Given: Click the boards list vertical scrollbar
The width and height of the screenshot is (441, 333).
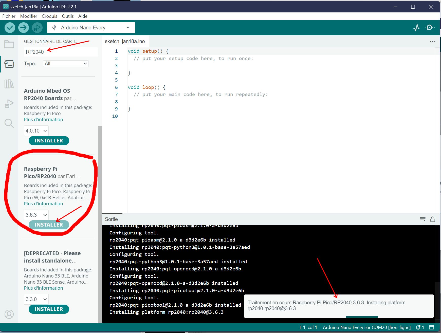Looking at the screenshot, I should click(x=100, y=224).
